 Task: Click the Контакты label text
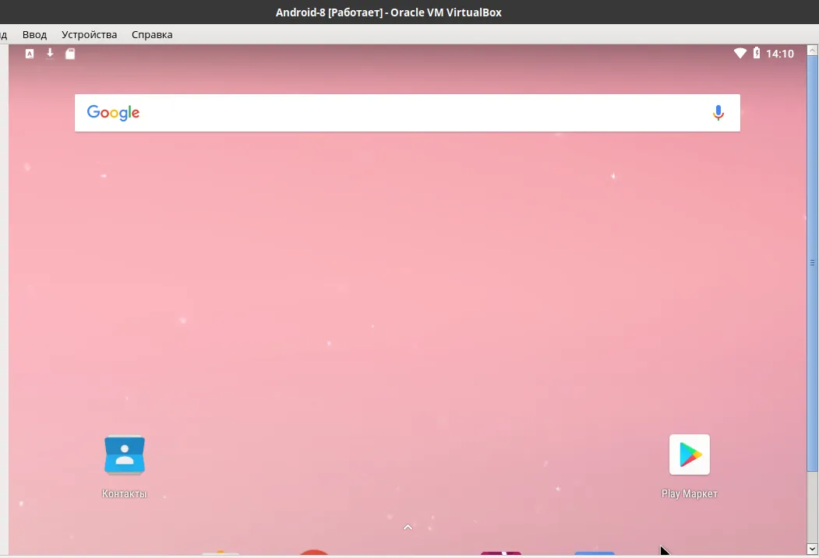(x=125, y=493)
